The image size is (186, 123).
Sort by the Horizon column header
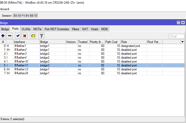point(72,42)
